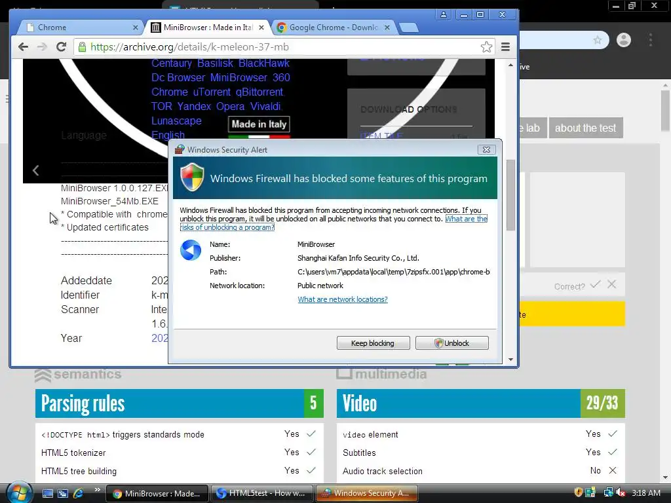Click bookmark star in background Chrome address bar
Image resolution: width=671 pixels, height=503 pixels.
point(598,40)
